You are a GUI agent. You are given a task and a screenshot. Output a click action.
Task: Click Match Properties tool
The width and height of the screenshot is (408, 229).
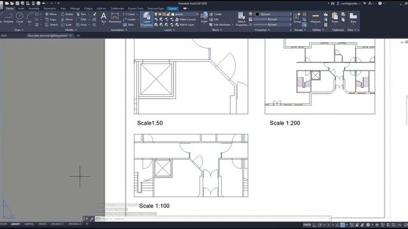click(242, 19)
